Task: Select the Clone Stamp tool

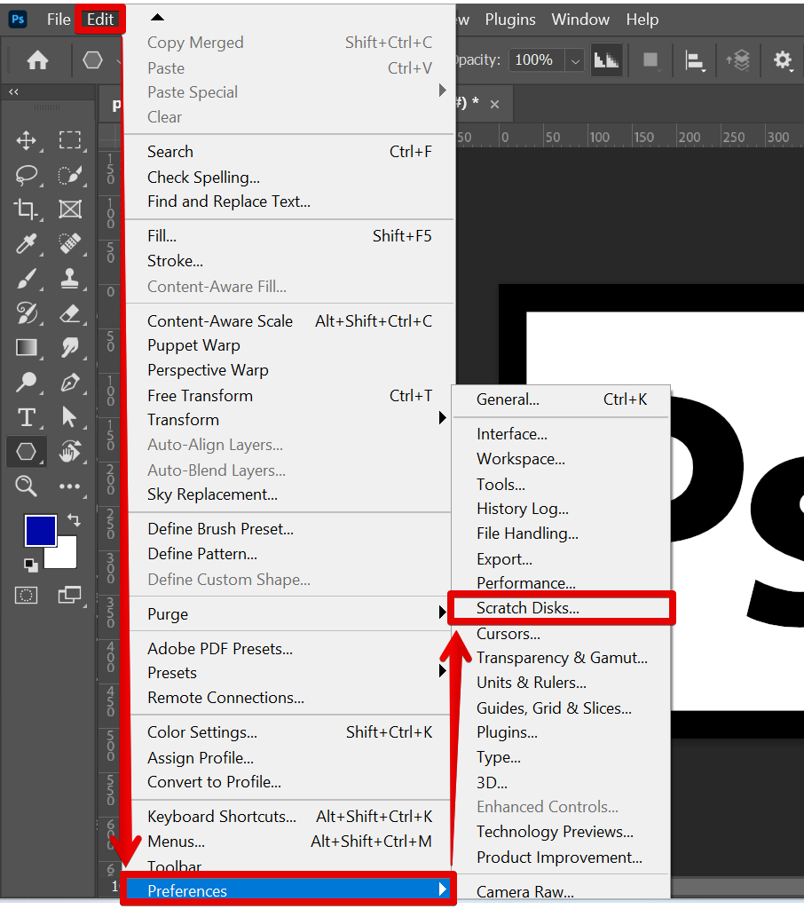Action: point(70,279)
